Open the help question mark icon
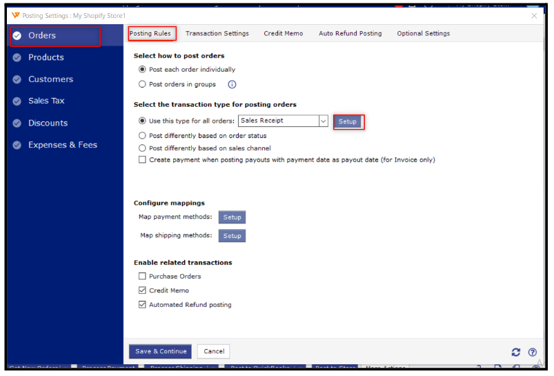 [x=533, y=352]
